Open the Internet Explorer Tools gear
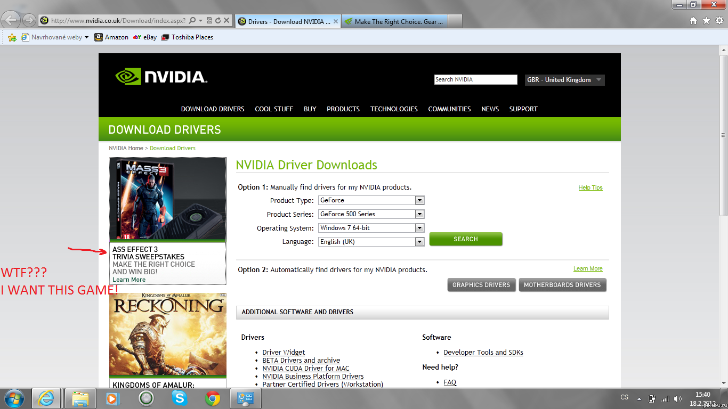Image resolution: width=728 pixels, height=409 pixels. 719,21
